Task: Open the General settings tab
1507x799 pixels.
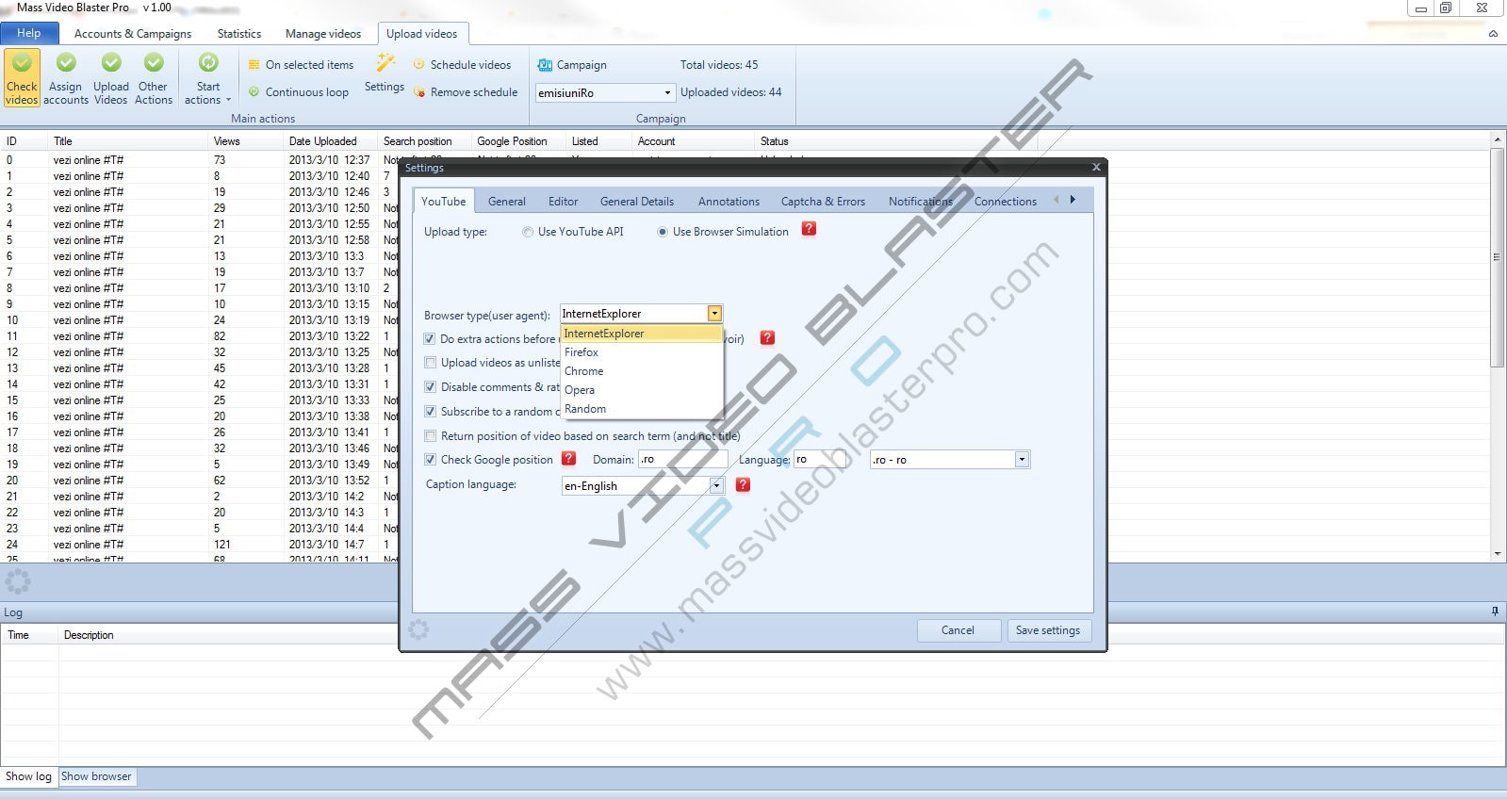Action: [x=507, y=202]
